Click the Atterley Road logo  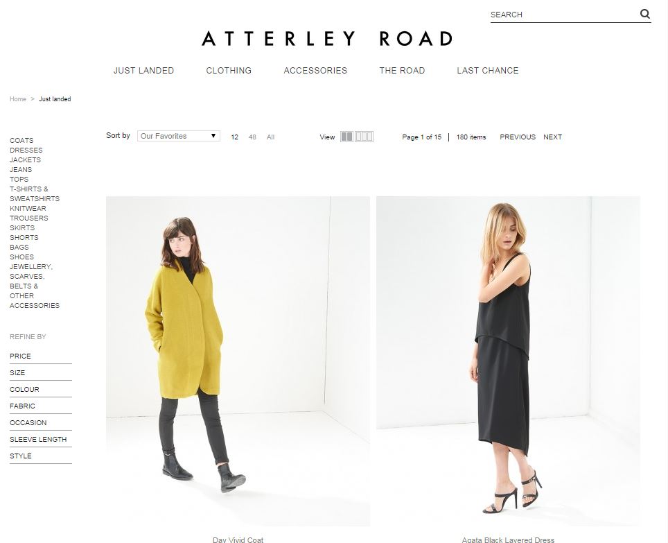click(x=327, y=39)
